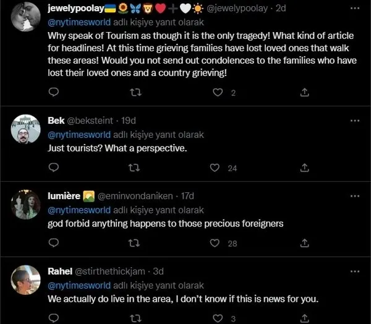Like lumière's tweet with 28 likes

click(215, 243)
